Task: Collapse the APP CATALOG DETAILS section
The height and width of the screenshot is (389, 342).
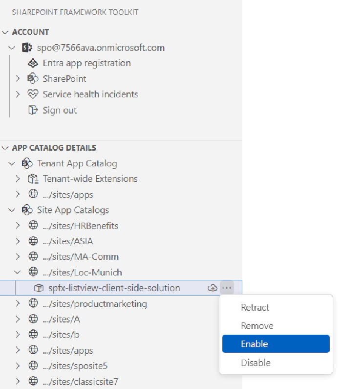Action: (5, 148)
